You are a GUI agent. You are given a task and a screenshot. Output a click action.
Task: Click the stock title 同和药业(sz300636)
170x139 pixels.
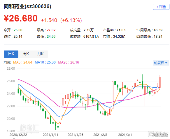click(x=27, y=6)
